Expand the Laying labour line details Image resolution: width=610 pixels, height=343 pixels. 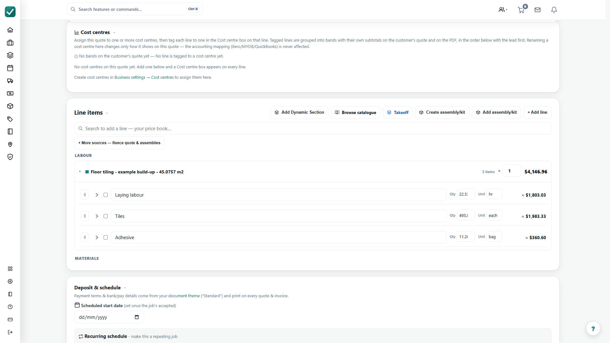coord(97,195)
